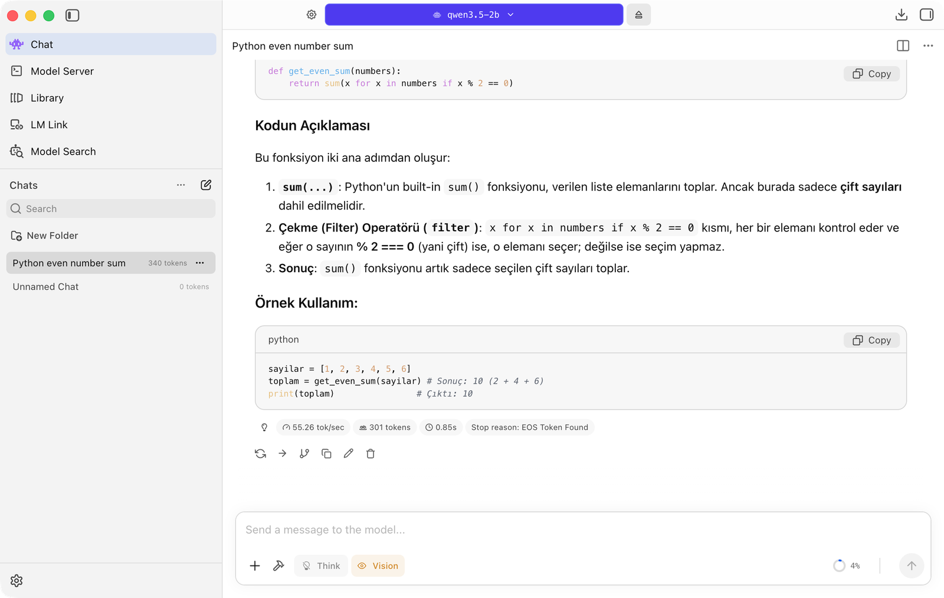Open the Unnamed Chat conversation
Image resolution: width=944 pixels, height=598 pixels.
(x=111, y=286)
